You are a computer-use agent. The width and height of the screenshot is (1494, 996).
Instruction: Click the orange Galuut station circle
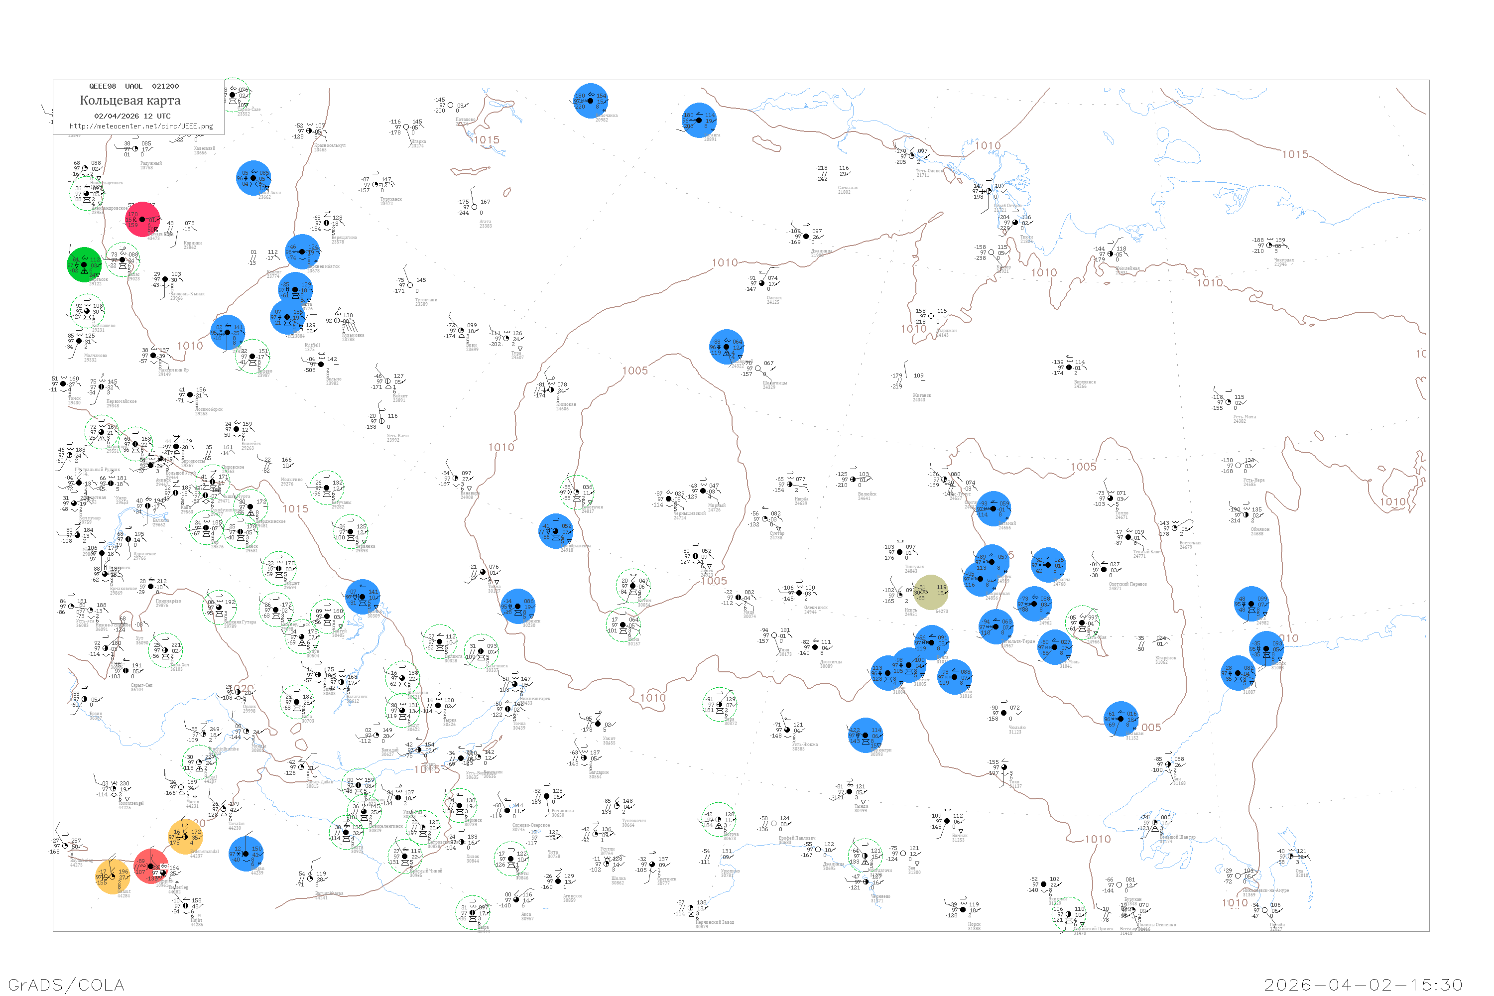[x=113, y=877]
